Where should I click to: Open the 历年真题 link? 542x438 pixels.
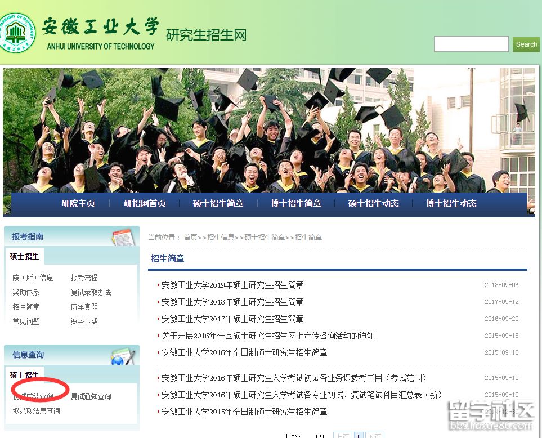(84, 307)
